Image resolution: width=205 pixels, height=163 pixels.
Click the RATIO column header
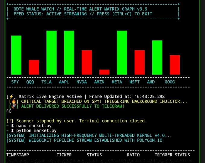[x=133, y=155]
